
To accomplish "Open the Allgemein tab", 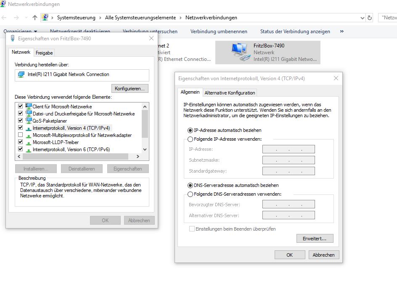I will click(x=190, y=92).
